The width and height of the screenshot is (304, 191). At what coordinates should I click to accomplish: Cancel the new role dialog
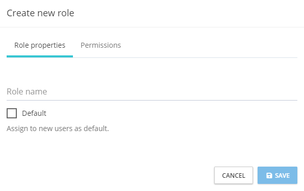click(x=234, y=175)
